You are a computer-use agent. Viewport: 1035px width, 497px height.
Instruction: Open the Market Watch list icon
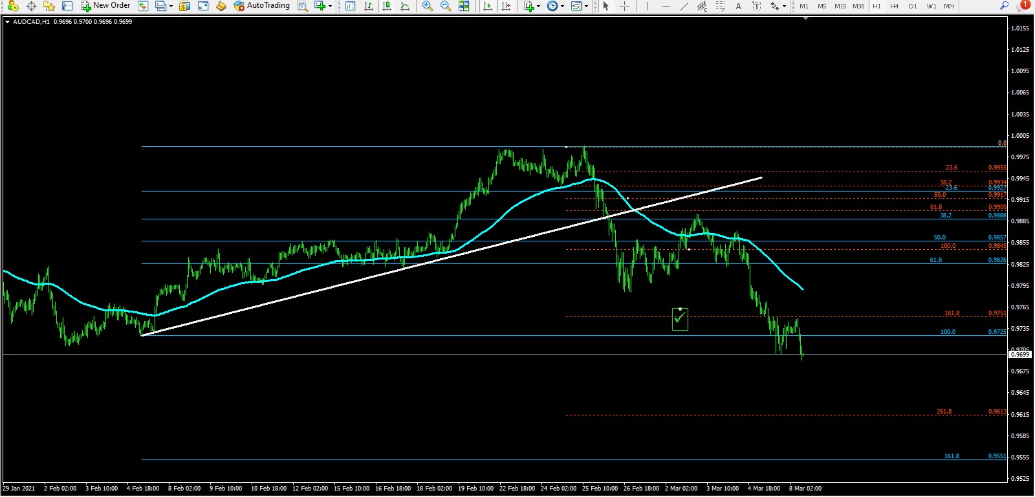67,6
